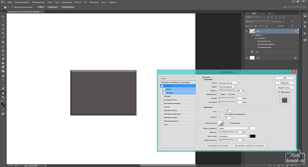Open Непрозрачность dropdown arrow in Layers panel
308x167 pixels.
pos(292,21)
